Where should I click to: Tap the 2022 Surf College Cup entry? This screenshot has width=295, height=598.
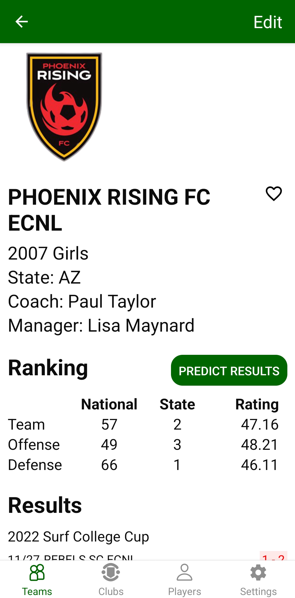78,537
